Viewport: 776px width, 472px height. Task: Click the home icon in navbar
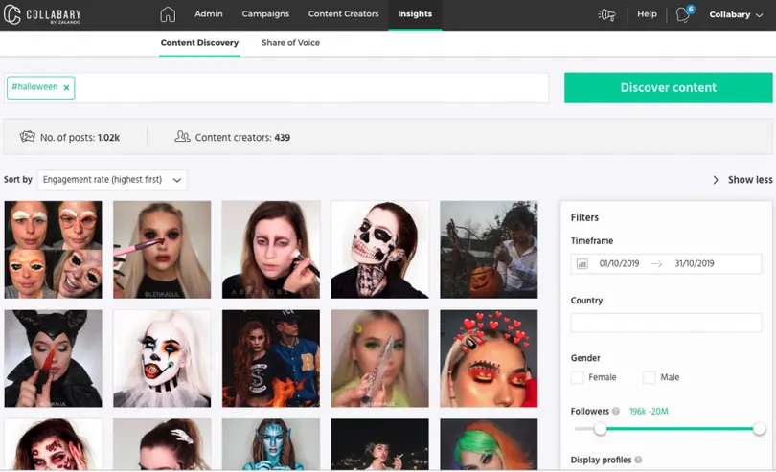click(x=168, y=14)
